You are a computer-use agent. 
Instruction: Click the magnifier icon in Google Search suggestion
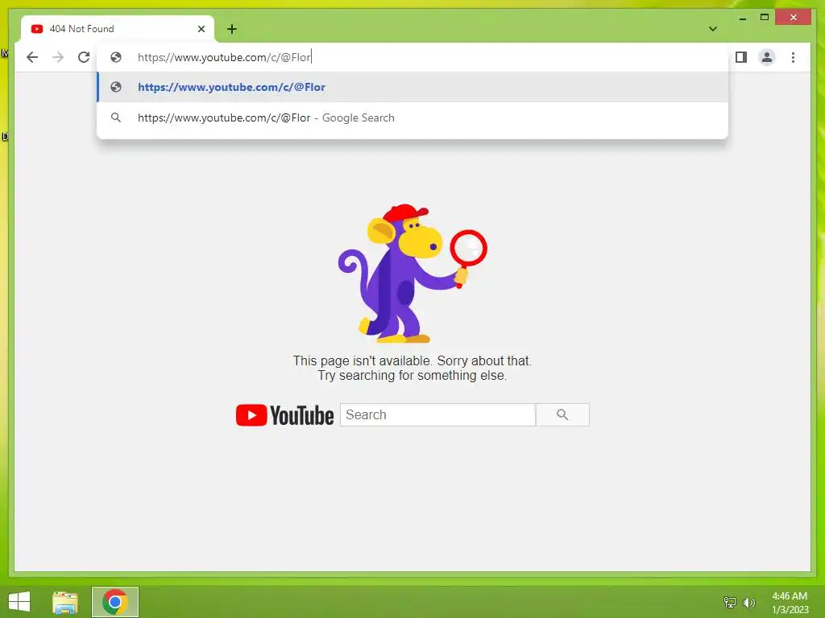tap(116, 117)
